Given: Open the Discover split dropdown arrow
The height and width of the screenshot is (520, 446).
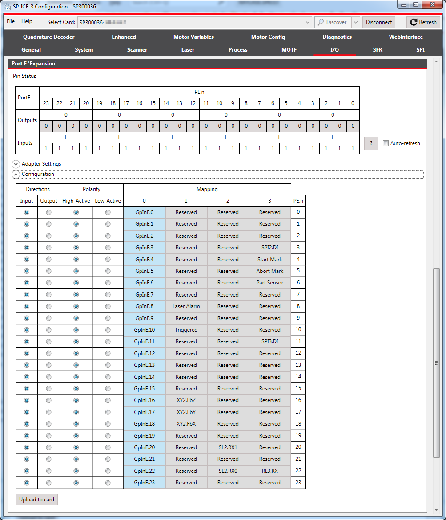Looking at the screenshot, I should click(356, 22).
